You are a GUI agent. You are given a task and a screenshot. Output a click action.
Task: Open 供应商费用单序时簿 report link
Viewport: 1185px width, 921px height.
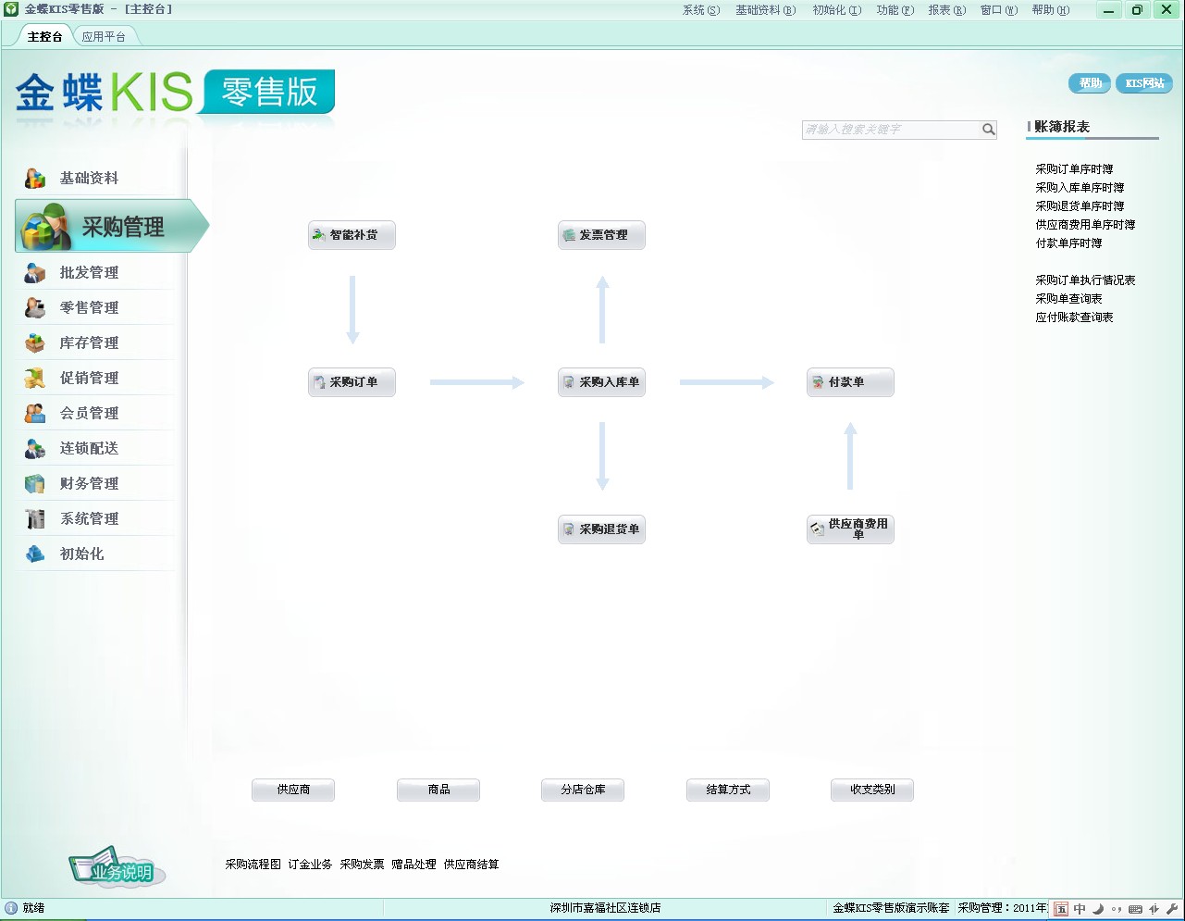1085,225
